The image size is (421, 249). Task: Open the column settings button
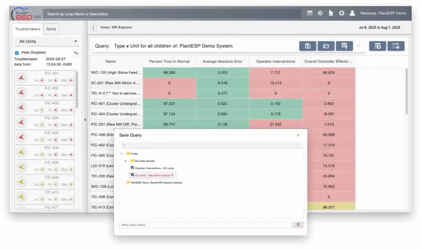tap(396, 46)
